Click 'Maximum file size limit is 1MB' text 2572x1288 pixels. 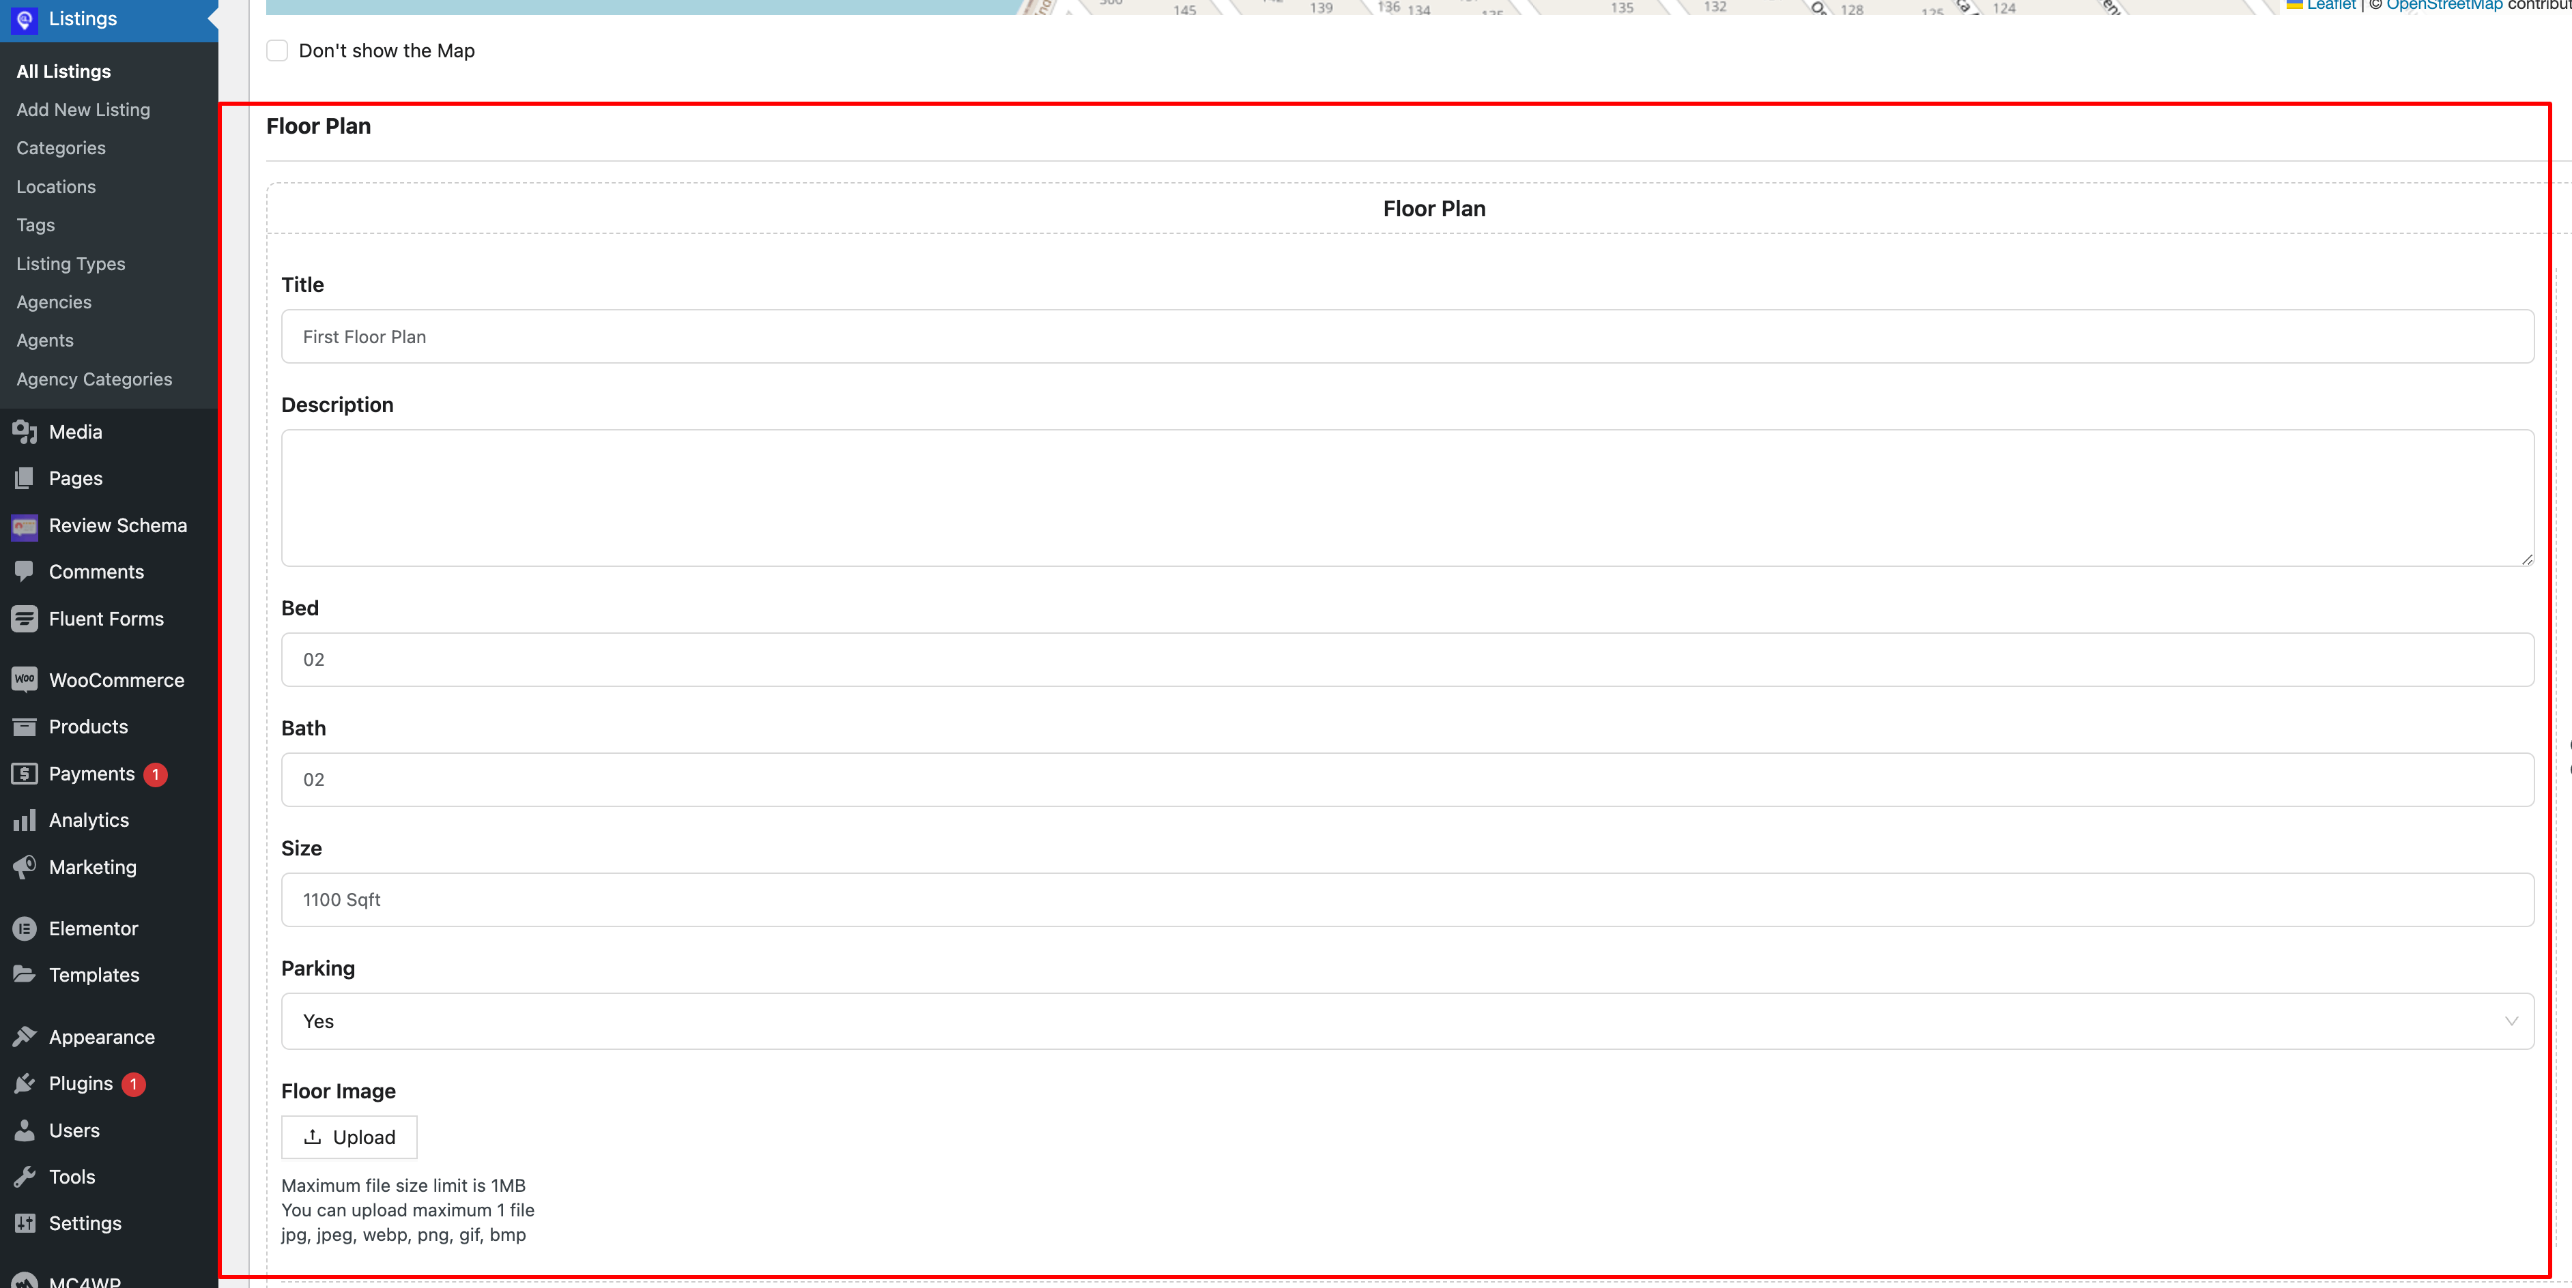[x=403, y=1185]
